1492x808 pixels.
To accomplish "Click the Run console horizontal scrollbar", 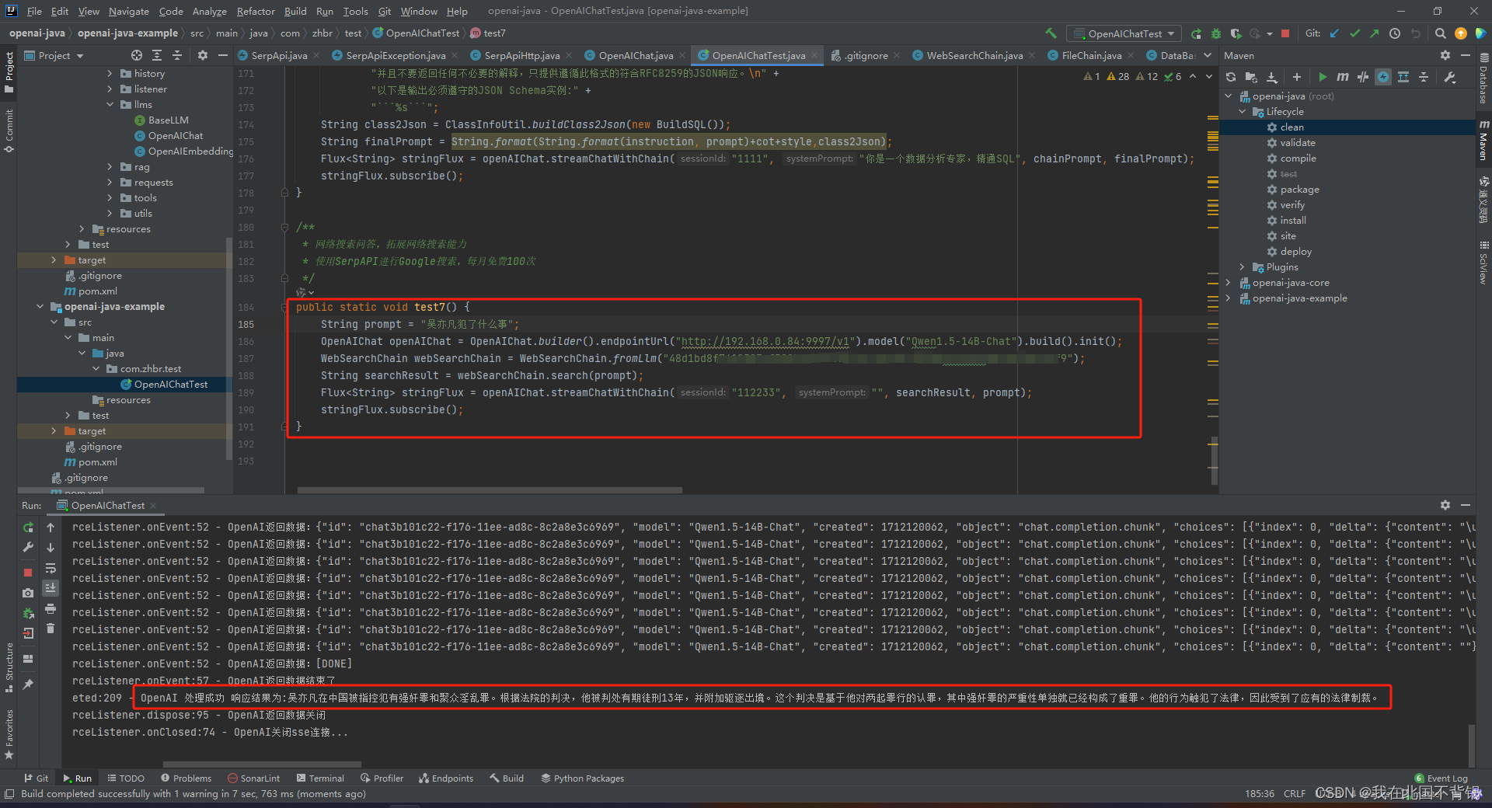I will pos(262,764).
